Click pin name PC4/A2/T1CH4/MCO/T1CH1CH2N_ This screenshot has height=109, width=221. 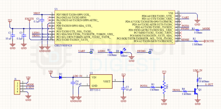[x=153, y=41]
